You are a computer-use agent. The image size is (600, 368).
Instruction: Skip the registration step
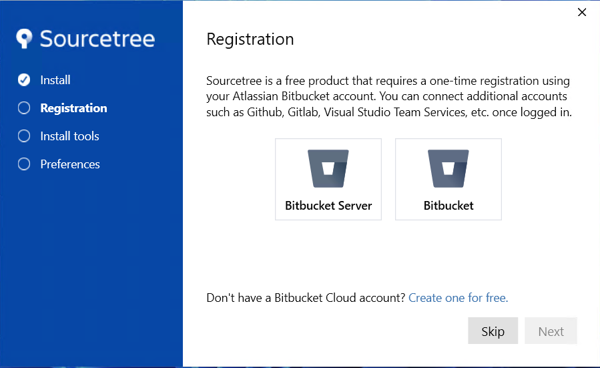tap(493, 331)
